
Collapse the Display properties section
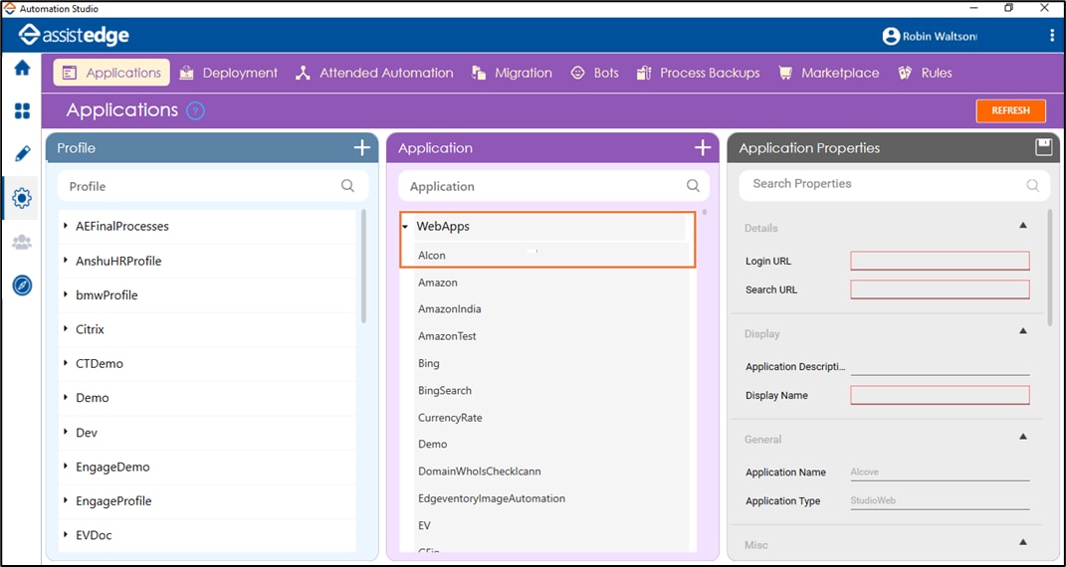click(x=1023, y=332)
